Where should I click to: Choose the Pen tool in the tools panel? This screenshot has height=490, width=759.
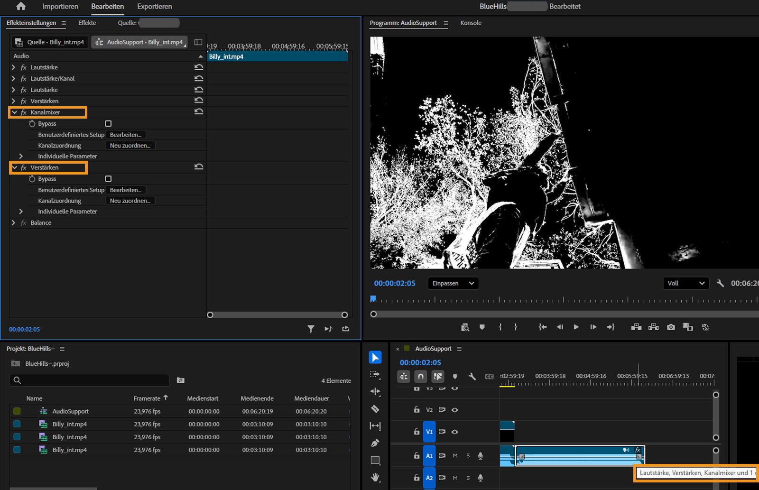coord(375,443)
